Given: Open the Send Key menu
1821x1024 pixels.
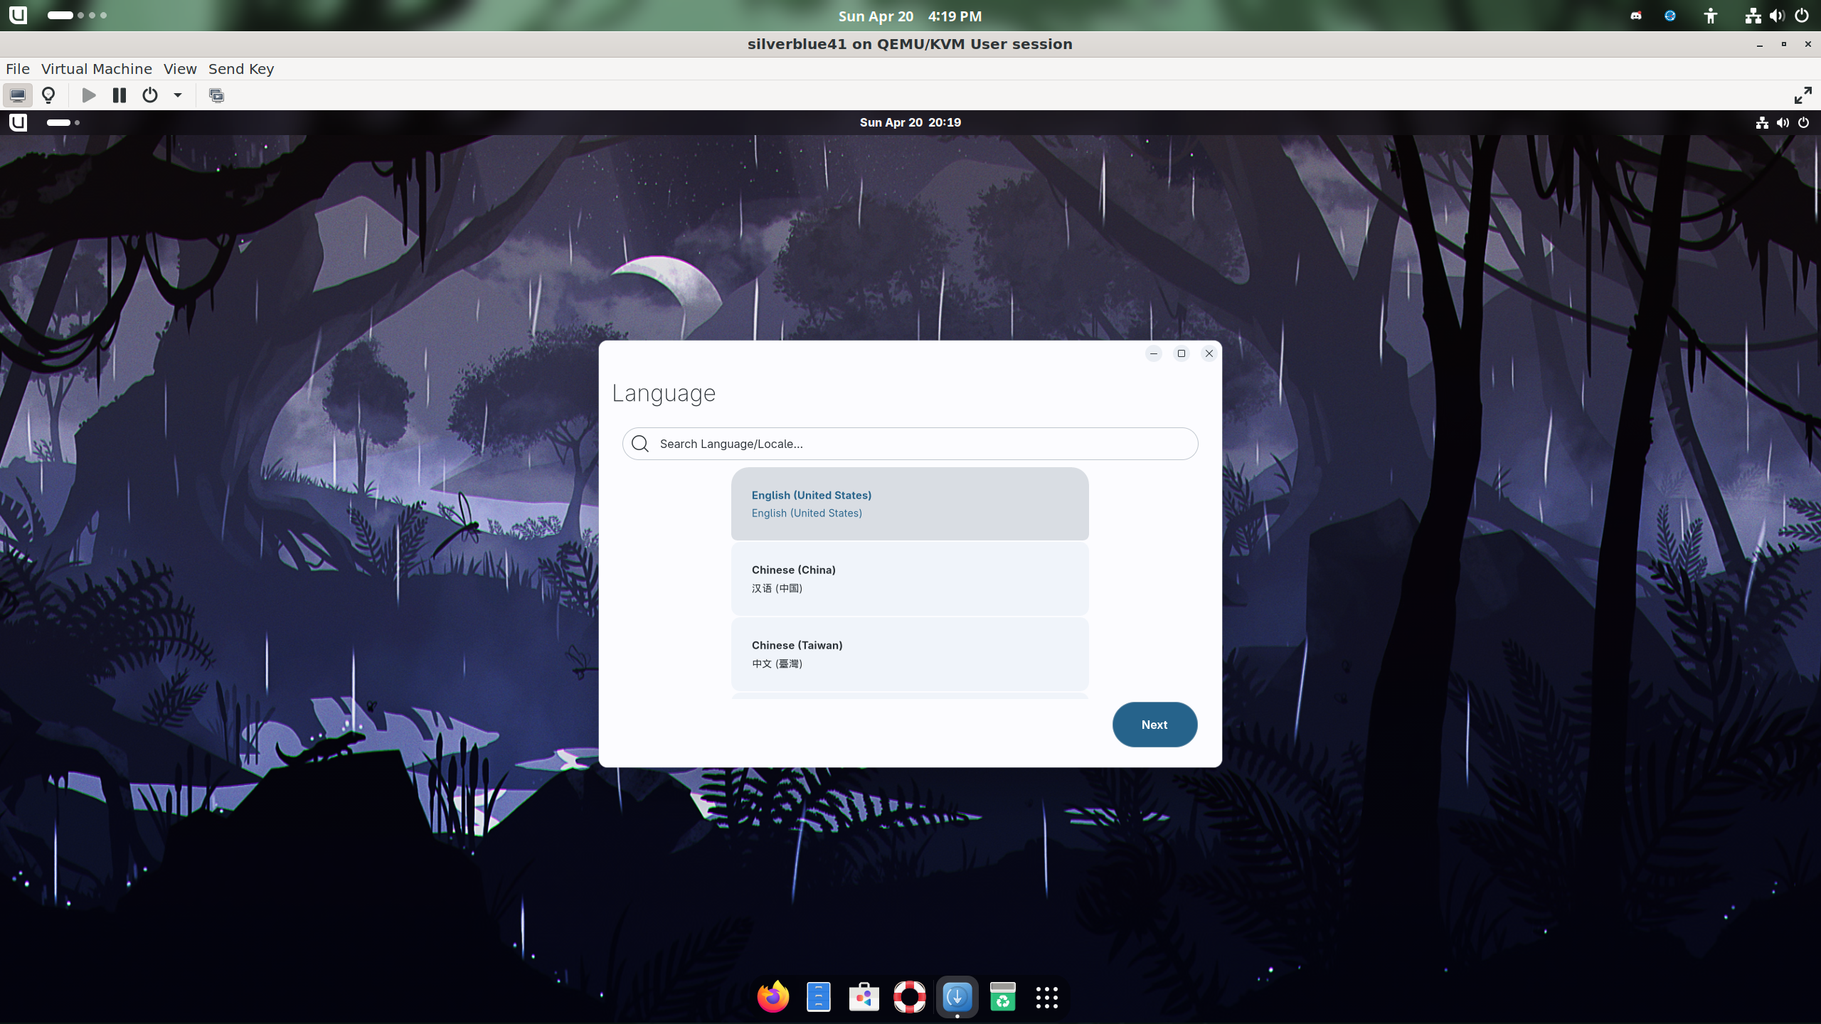Looking at the screenshot, I should (x=241, y=69).
